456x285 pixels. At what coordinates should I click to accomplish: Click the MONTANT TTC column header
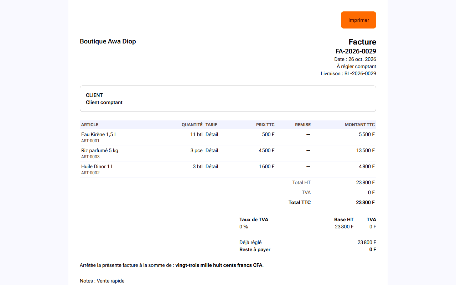coord(360,125)
